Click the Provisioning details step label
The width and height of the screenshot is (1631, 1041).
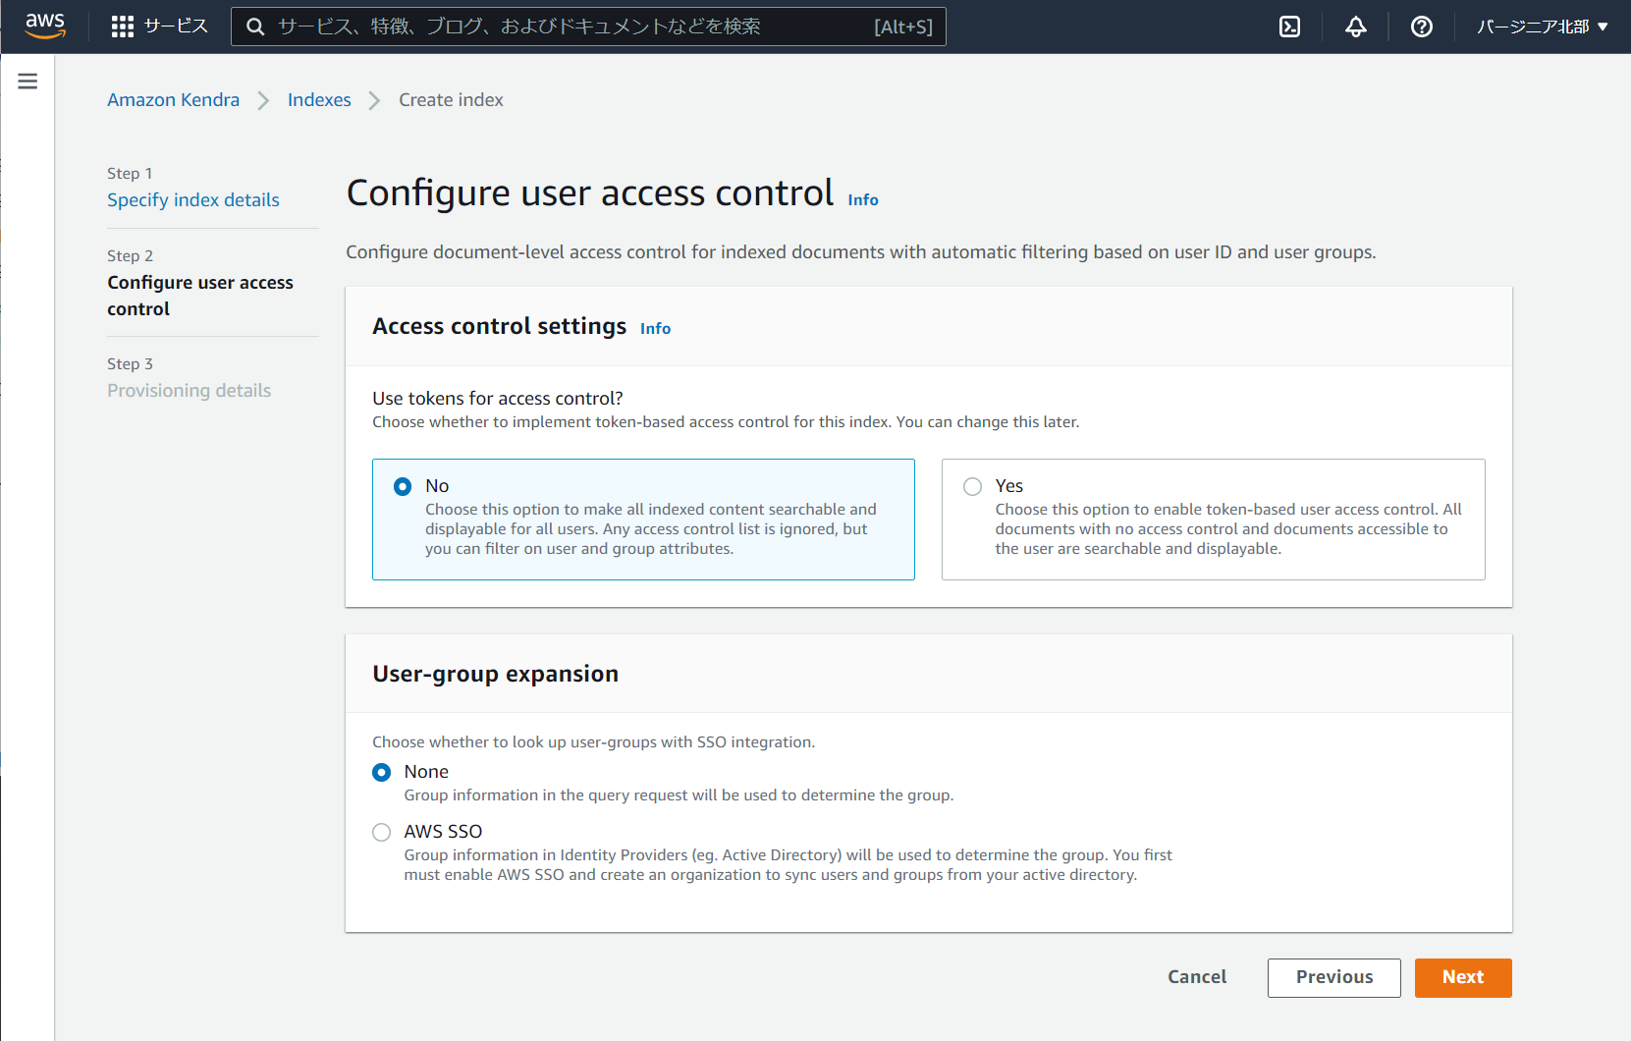(x=189, y=390)
